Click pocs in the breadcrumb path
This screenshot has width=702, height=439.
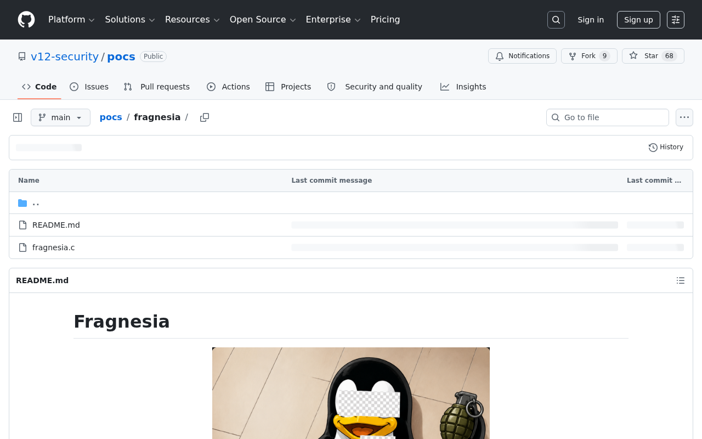tap(111, 117)
